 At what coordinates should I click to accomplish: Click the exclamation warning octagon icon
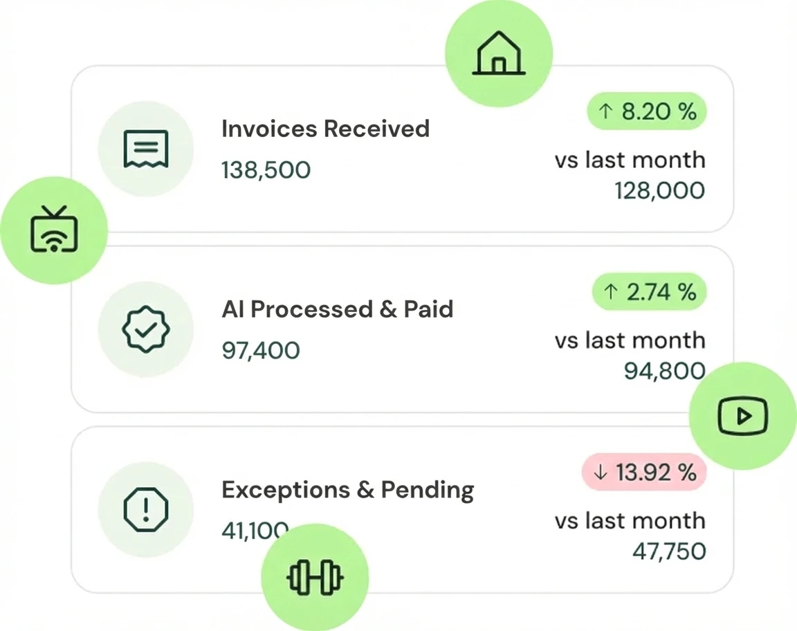(146, 510)
